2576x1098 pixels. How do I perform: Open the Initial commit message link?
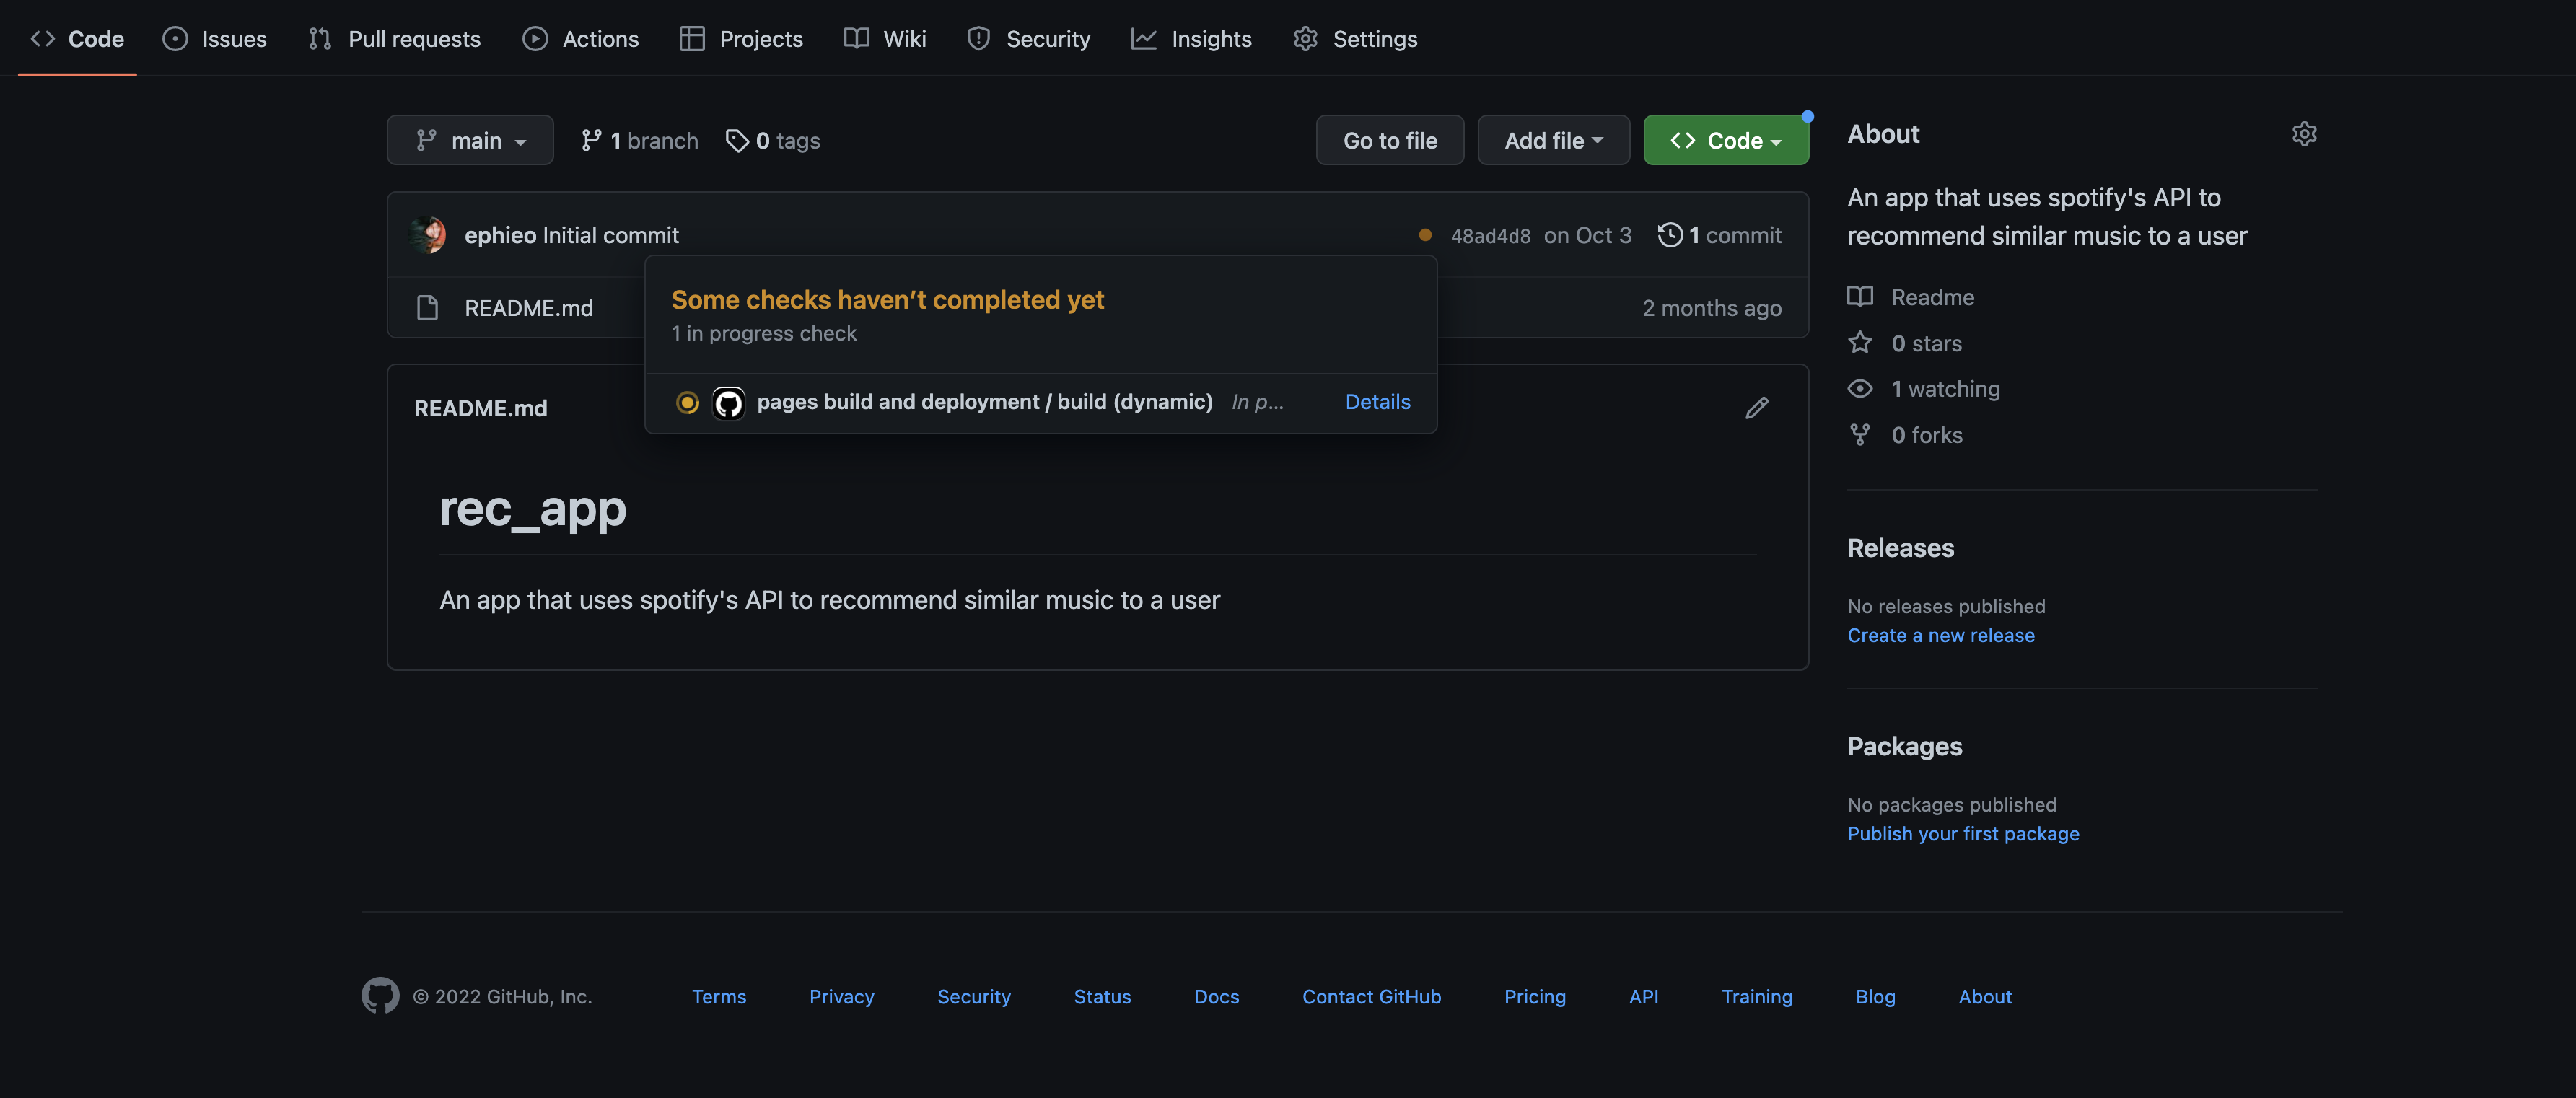(610, 235)
